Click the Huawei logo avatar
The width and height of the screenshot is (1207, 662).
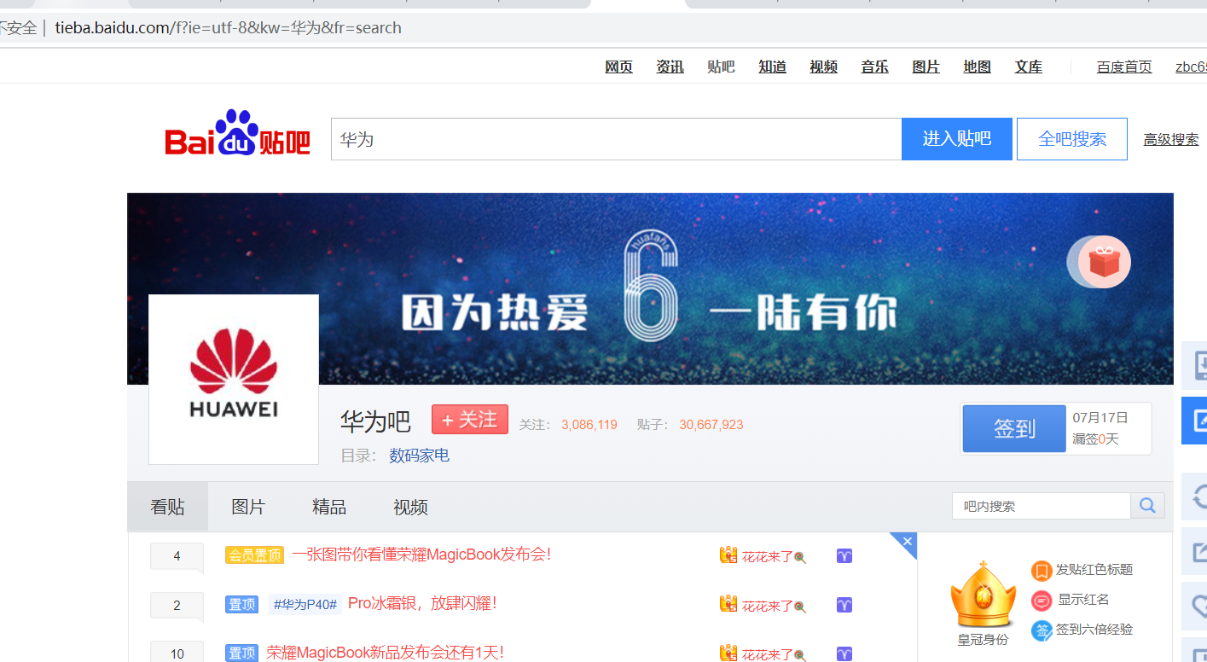(x=234, y=380)
